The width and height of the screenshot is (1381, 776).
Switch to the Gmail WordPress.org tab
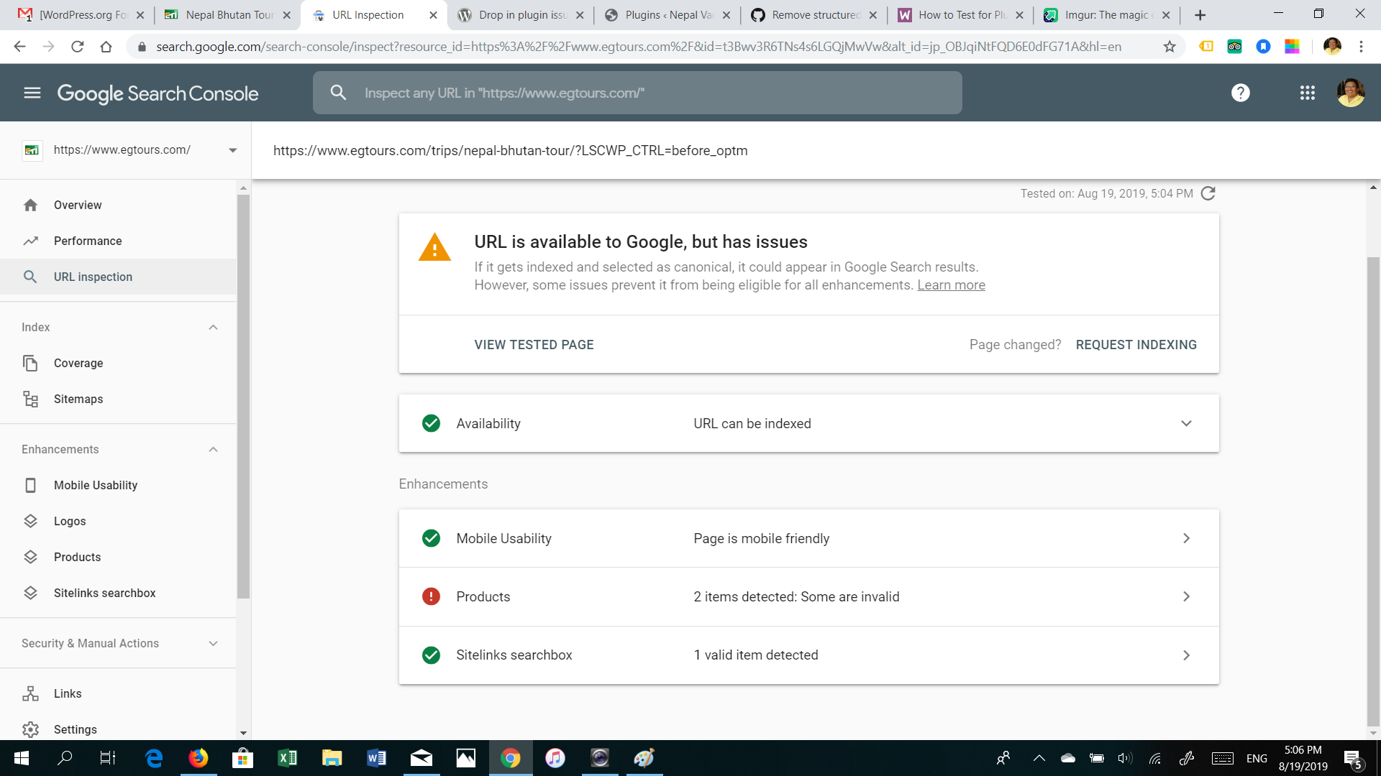81,15
